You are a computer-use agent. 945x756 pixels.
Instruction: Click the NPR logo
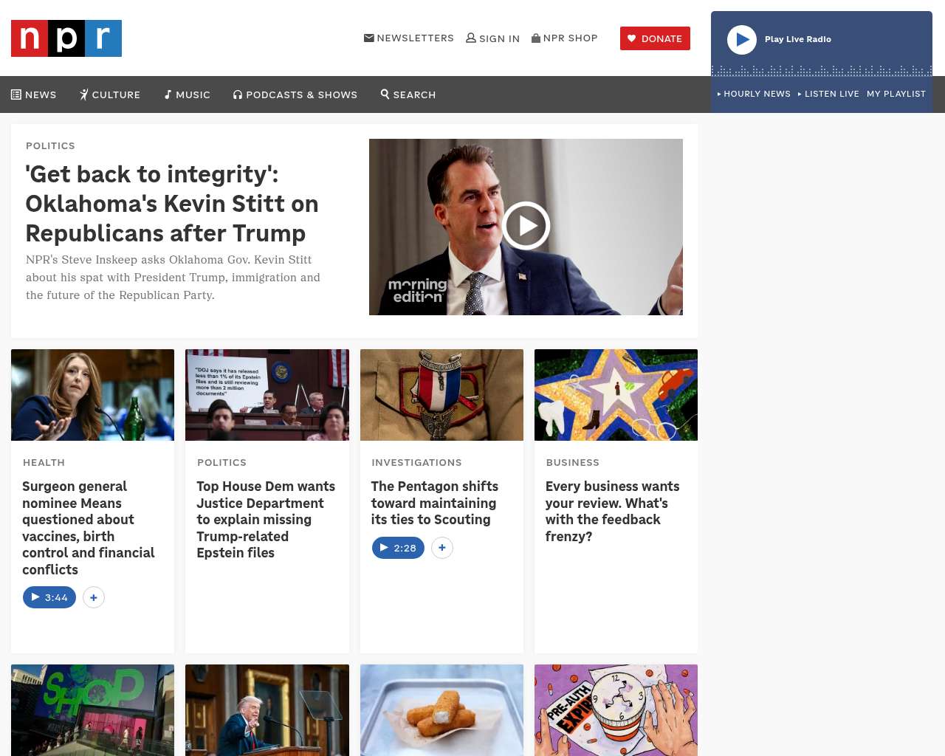66,38
